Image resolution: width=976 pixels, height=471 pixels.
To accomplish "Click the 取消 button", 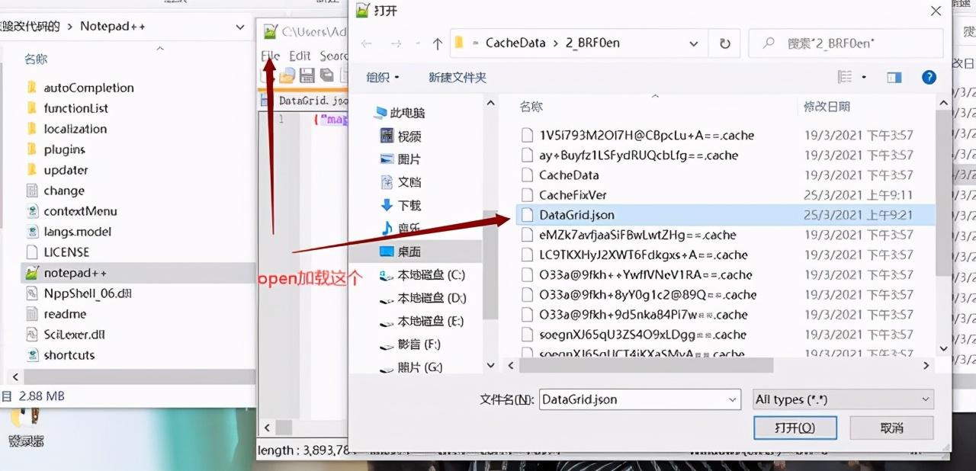I will click(x=891, y=428).
